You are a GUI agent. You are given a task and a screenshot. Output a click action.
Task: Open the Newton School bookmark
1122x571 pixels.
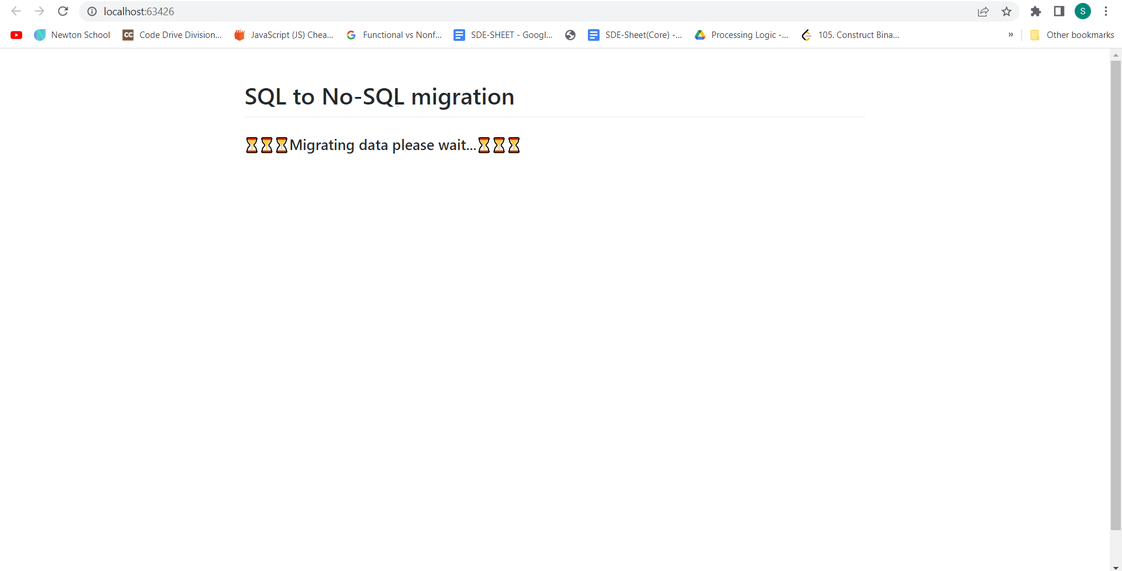(x=71, y=34)
